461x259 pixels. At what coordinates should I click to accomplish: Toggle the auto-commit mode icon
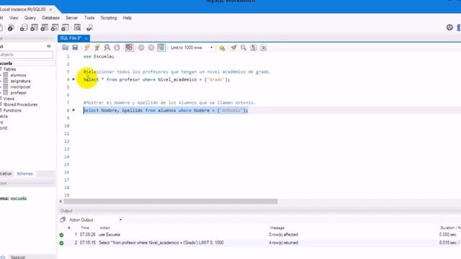(x=161, y=47)
